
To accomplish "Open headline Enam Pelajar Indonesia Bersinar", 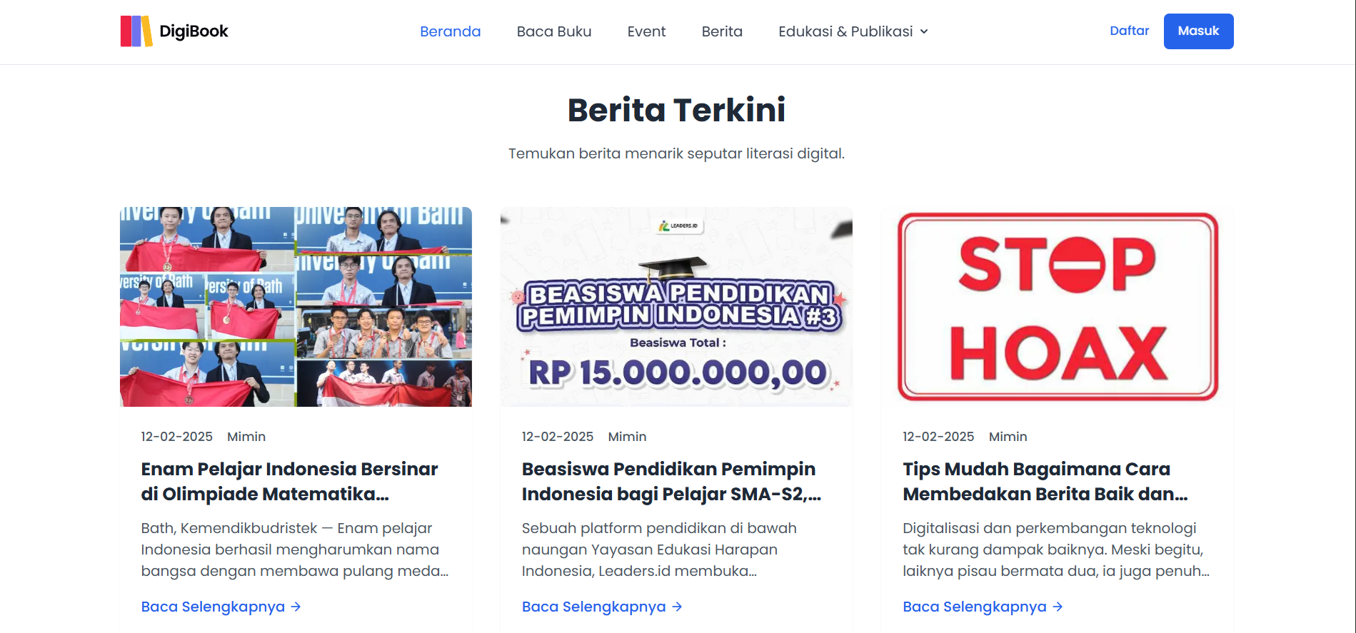I will click(289, 482).
